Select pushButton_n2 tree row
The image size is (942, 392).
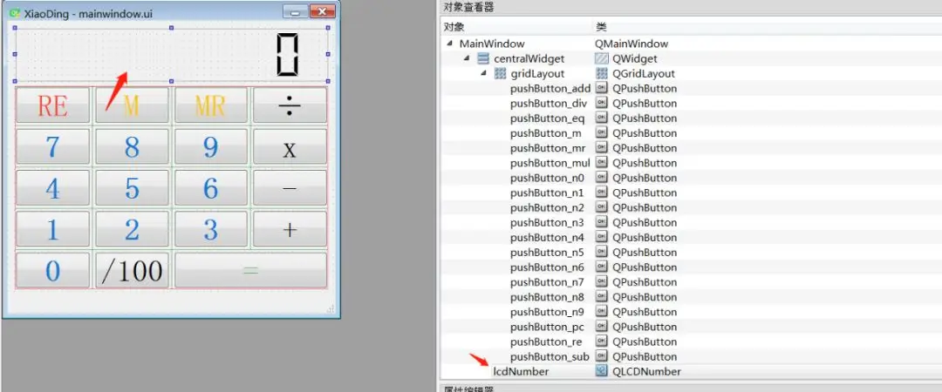pyautogui.click(x=547, y=207)
